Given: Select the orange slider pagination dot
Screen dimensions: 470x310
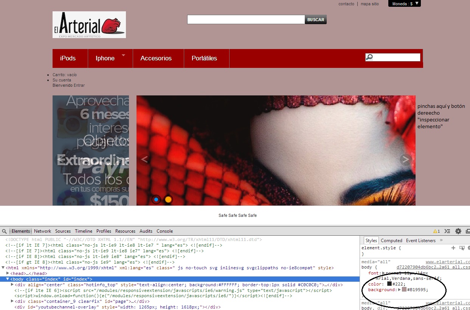Looking at the screenshot, I should point(168,200).
